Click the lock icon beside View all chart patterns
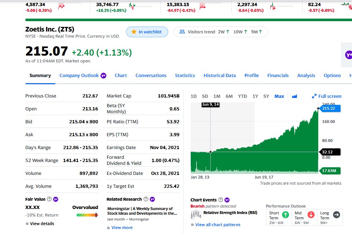This screenshot has width=352, height=238. pos(193,224)
